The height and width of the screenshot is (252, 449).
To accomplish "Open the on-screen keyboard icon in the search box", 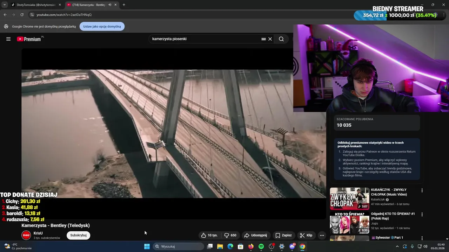I will 263,39.
